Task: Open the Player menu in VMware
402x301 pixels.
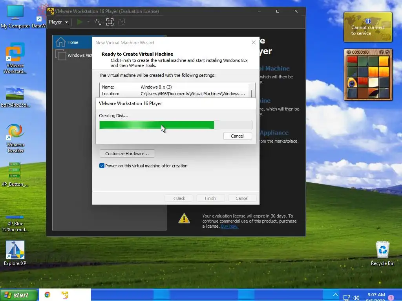Action: (x=58, y=22)
